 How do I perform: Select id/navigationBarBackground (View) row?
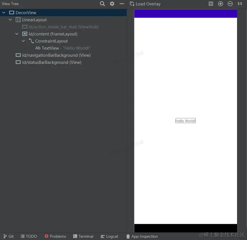point(63,55)
